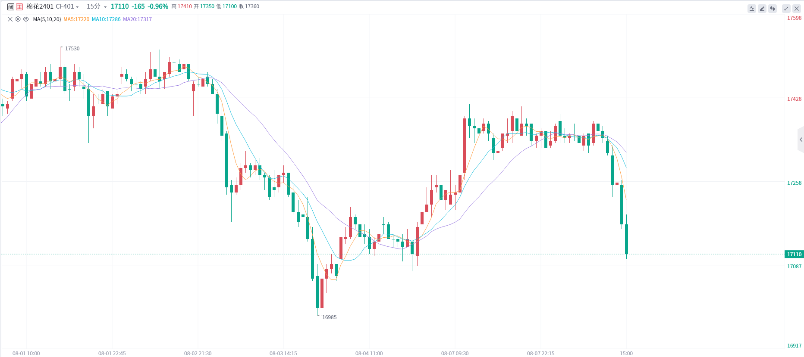The image size is (804, 357).
Task: Click the MA10:17286 legend value
Action: click(106, 19)
